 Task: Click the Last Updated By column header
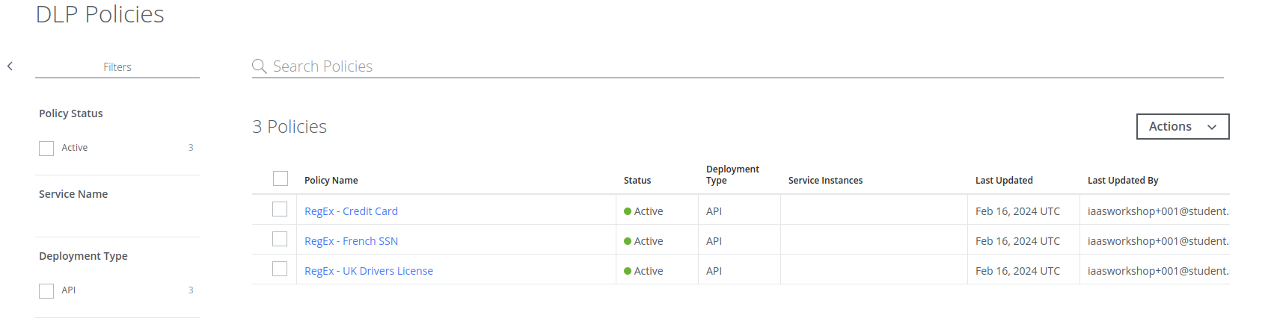pyautogui.click(x=1122, y=181)
